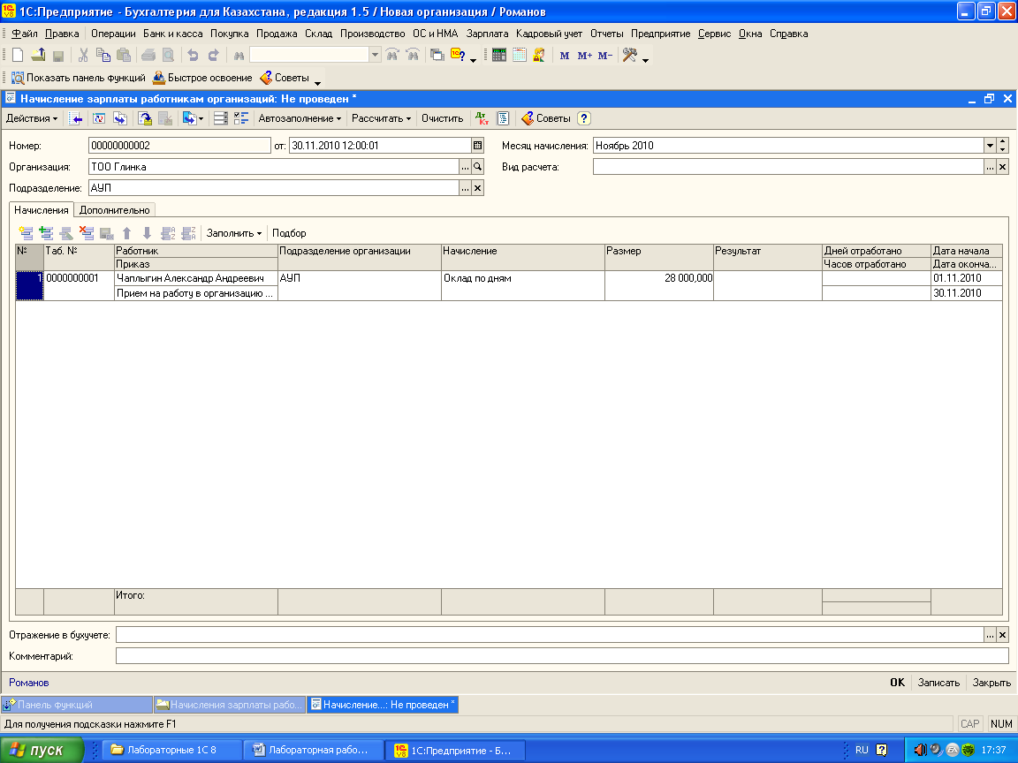Click the list view mode icon in document toolbar
The height and width of the screenshot is (763, 1018).
[x=221, y=118]
